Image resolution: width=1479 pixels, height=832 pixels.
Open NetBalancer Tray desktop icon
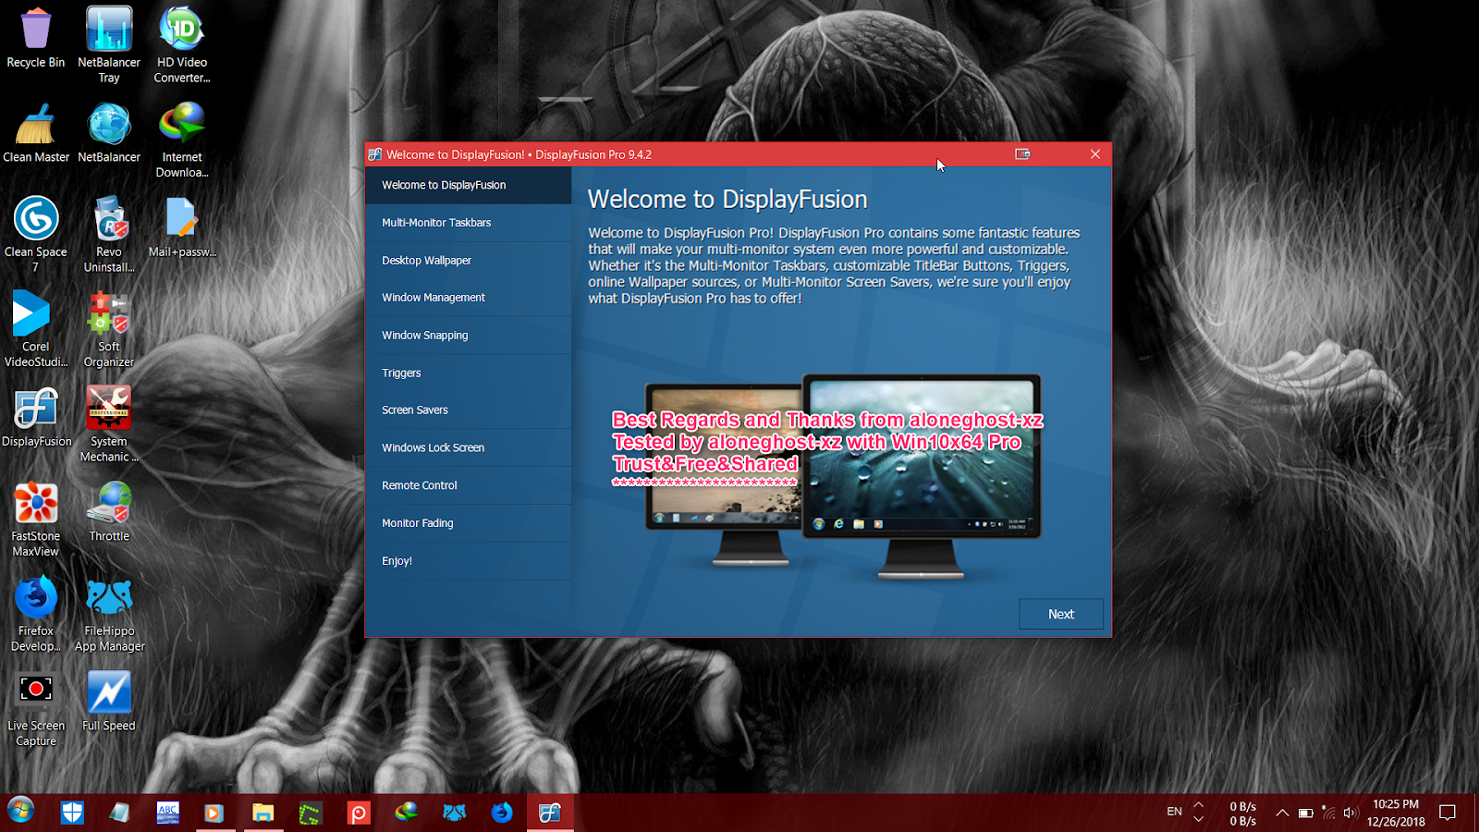tap(109, 45)
